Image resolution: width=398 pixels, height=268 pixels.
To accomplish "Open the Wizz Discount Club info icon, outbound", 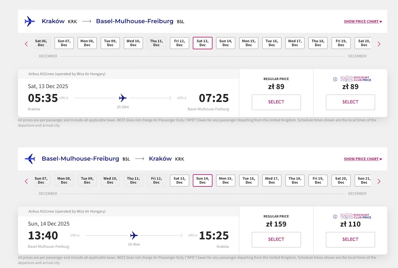I will click(335, 79).
